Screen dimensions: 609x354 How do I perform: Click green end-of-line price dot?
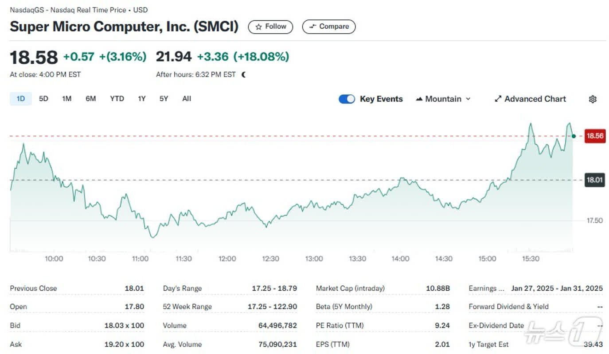click(574, 136)
